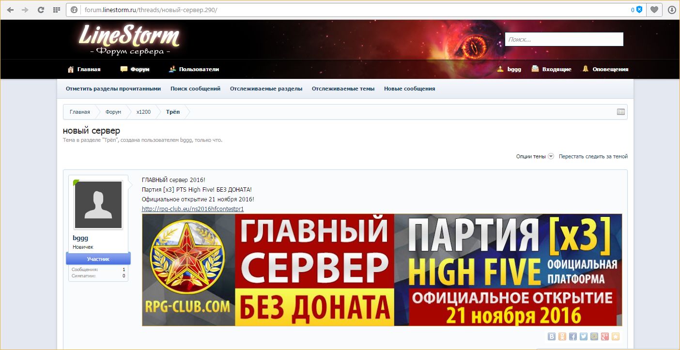The width and height of the screenshot is (680, 350).
Task: Open the Входящие inbox menu
Action: tap(551, 69)
